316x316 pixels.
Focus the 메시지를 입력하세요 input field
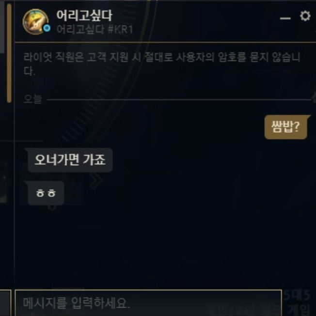[148, 303]
